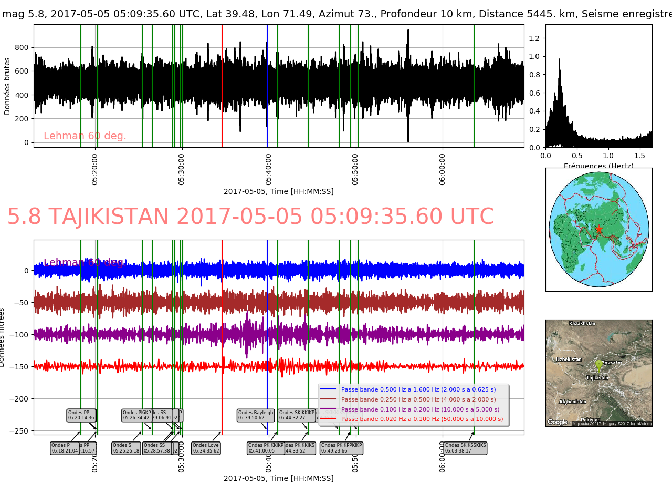Click the green pin on the satellite map
This screenshot has height=483, width=672.
coord(598,364)
